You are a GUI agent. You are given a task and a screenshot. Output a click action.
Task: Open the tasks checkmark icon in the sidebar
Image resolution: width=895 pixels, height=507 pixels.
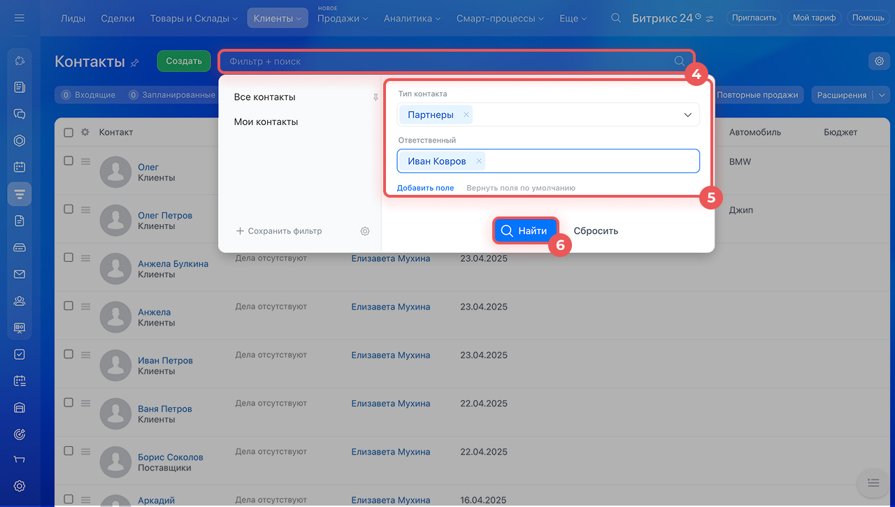pos(20,354)
